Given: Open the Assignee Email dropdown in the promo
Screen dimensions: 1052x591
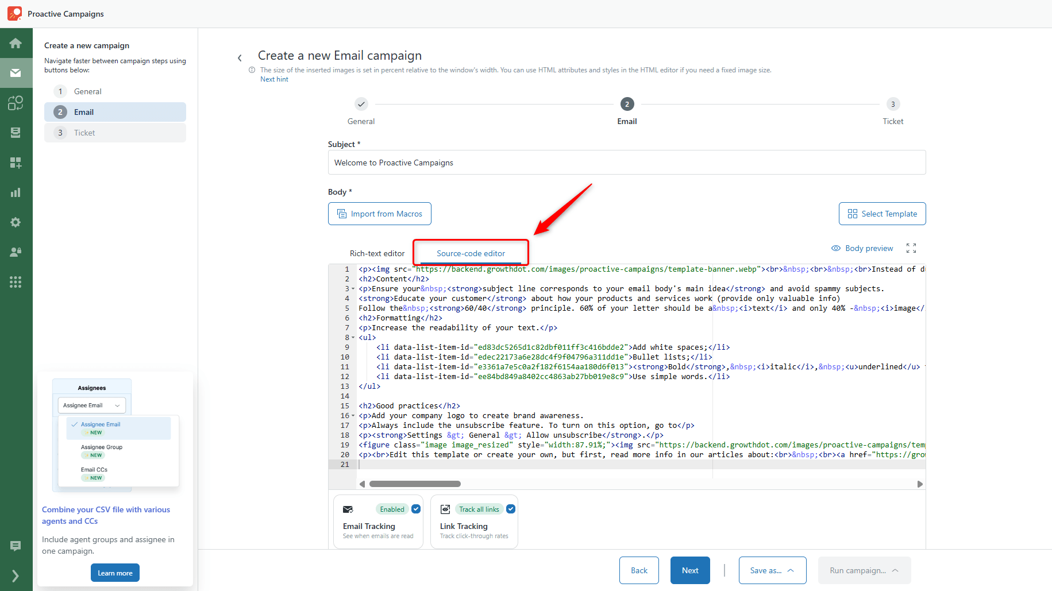Looking at the screenshot, I should tap(92, 405).
